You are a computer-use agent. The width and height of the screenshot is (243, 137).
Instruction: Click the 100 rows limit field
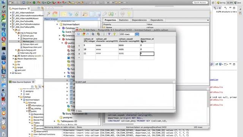coord(127,34)
